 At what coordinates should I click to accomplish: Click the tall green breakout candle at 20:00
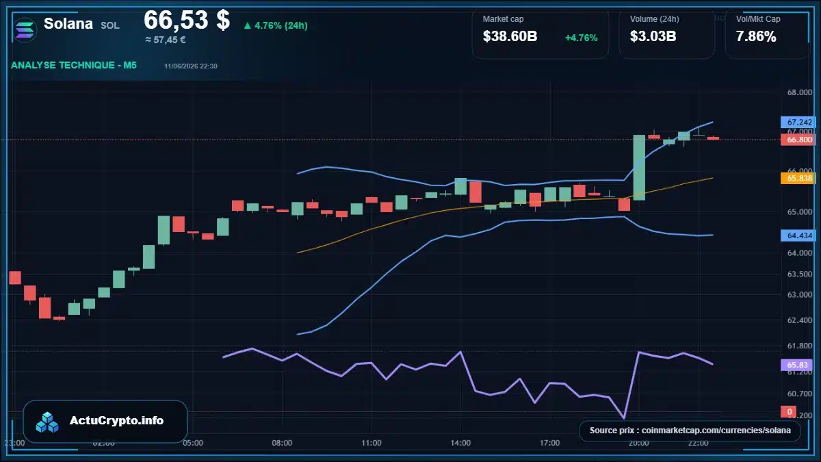[x=639, y=167]
